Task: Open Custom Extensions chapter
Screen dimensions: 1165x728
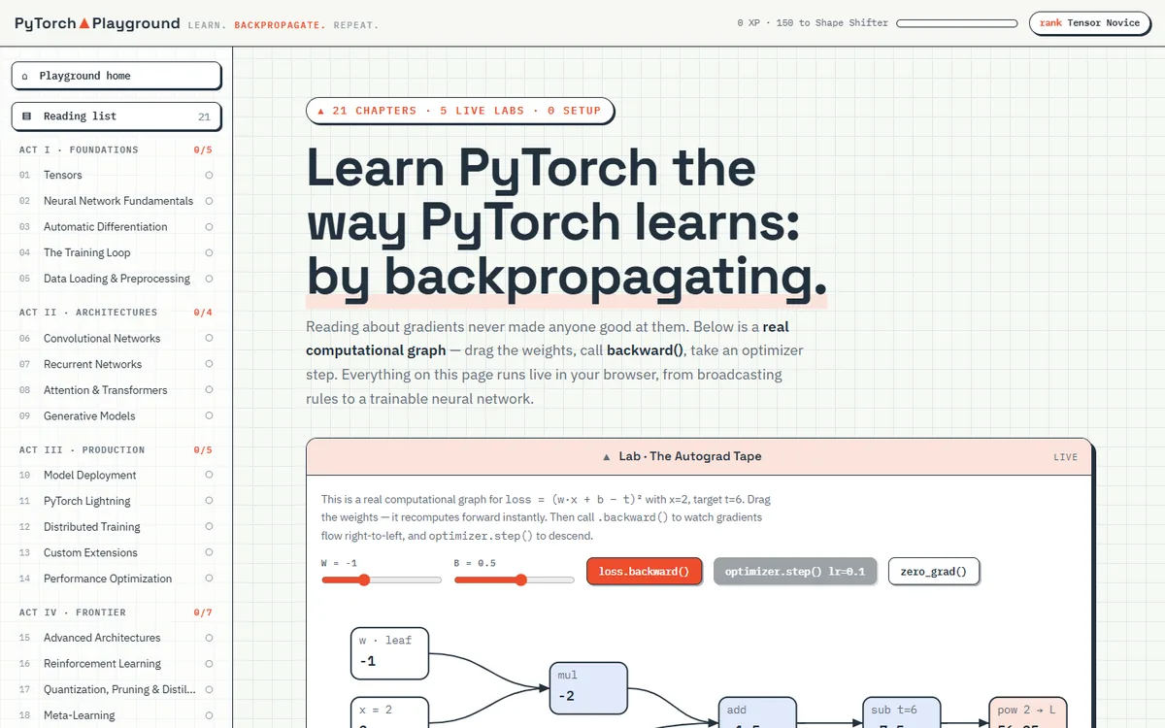Action: (x=116, y=553)
